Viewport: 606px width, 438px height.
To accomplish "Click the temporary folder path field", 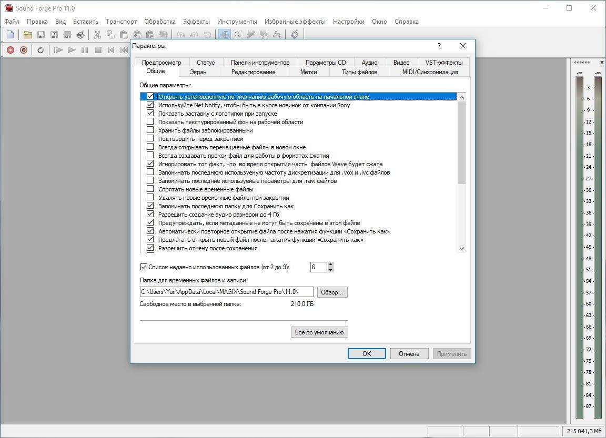I will pyautogui.click(x=227, y=292).
